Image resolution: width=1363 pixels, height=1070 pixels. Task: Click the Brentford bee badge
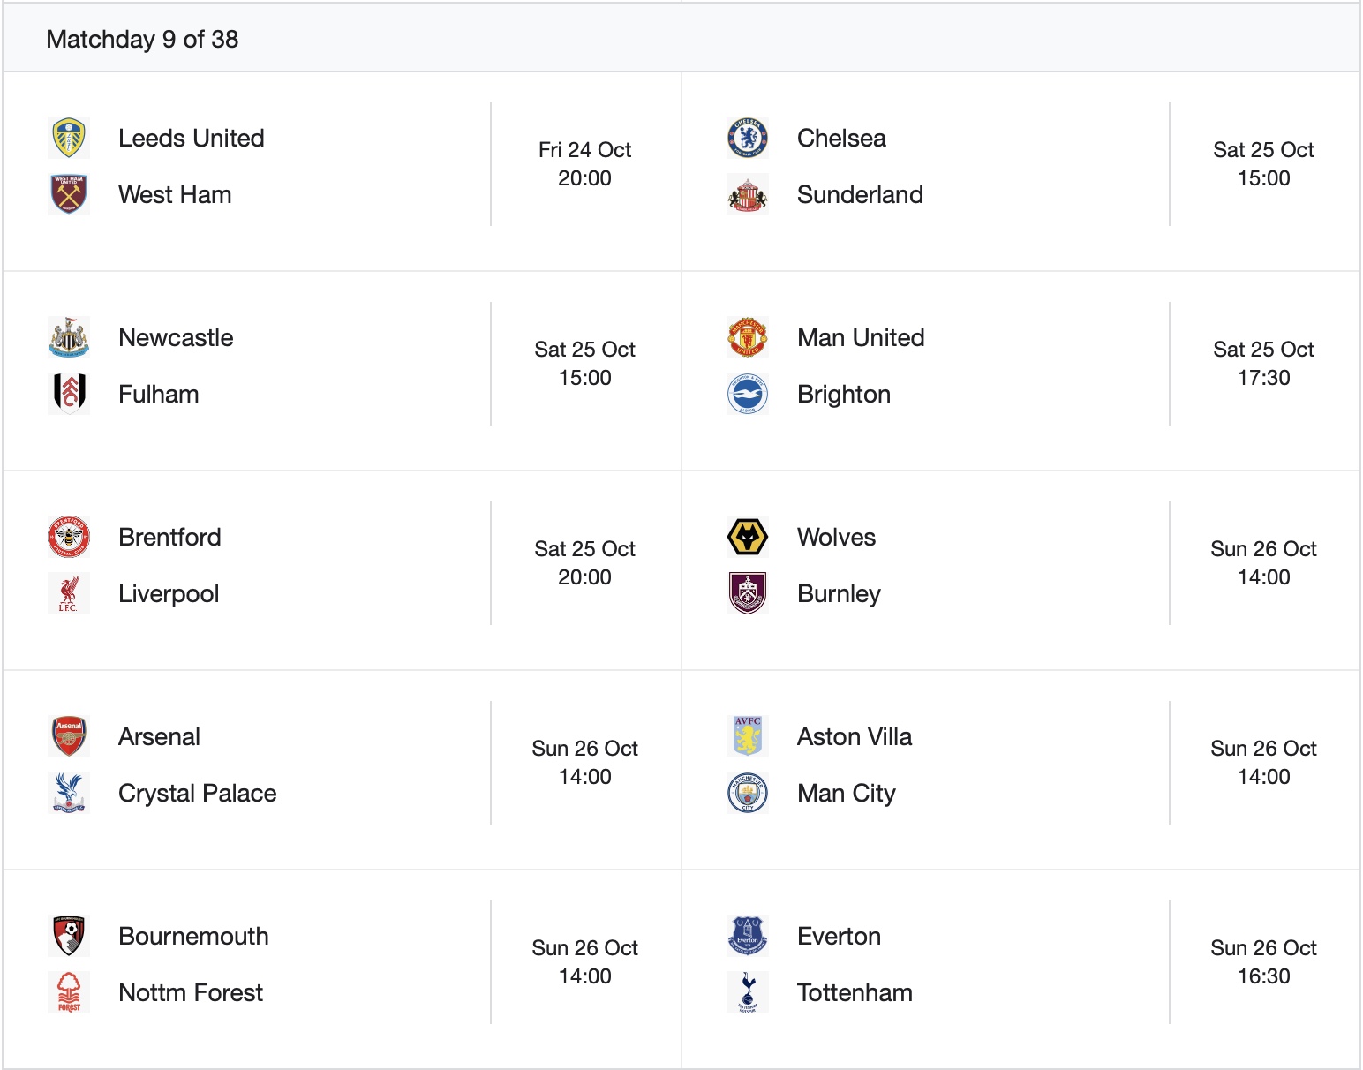click(69, 538)
